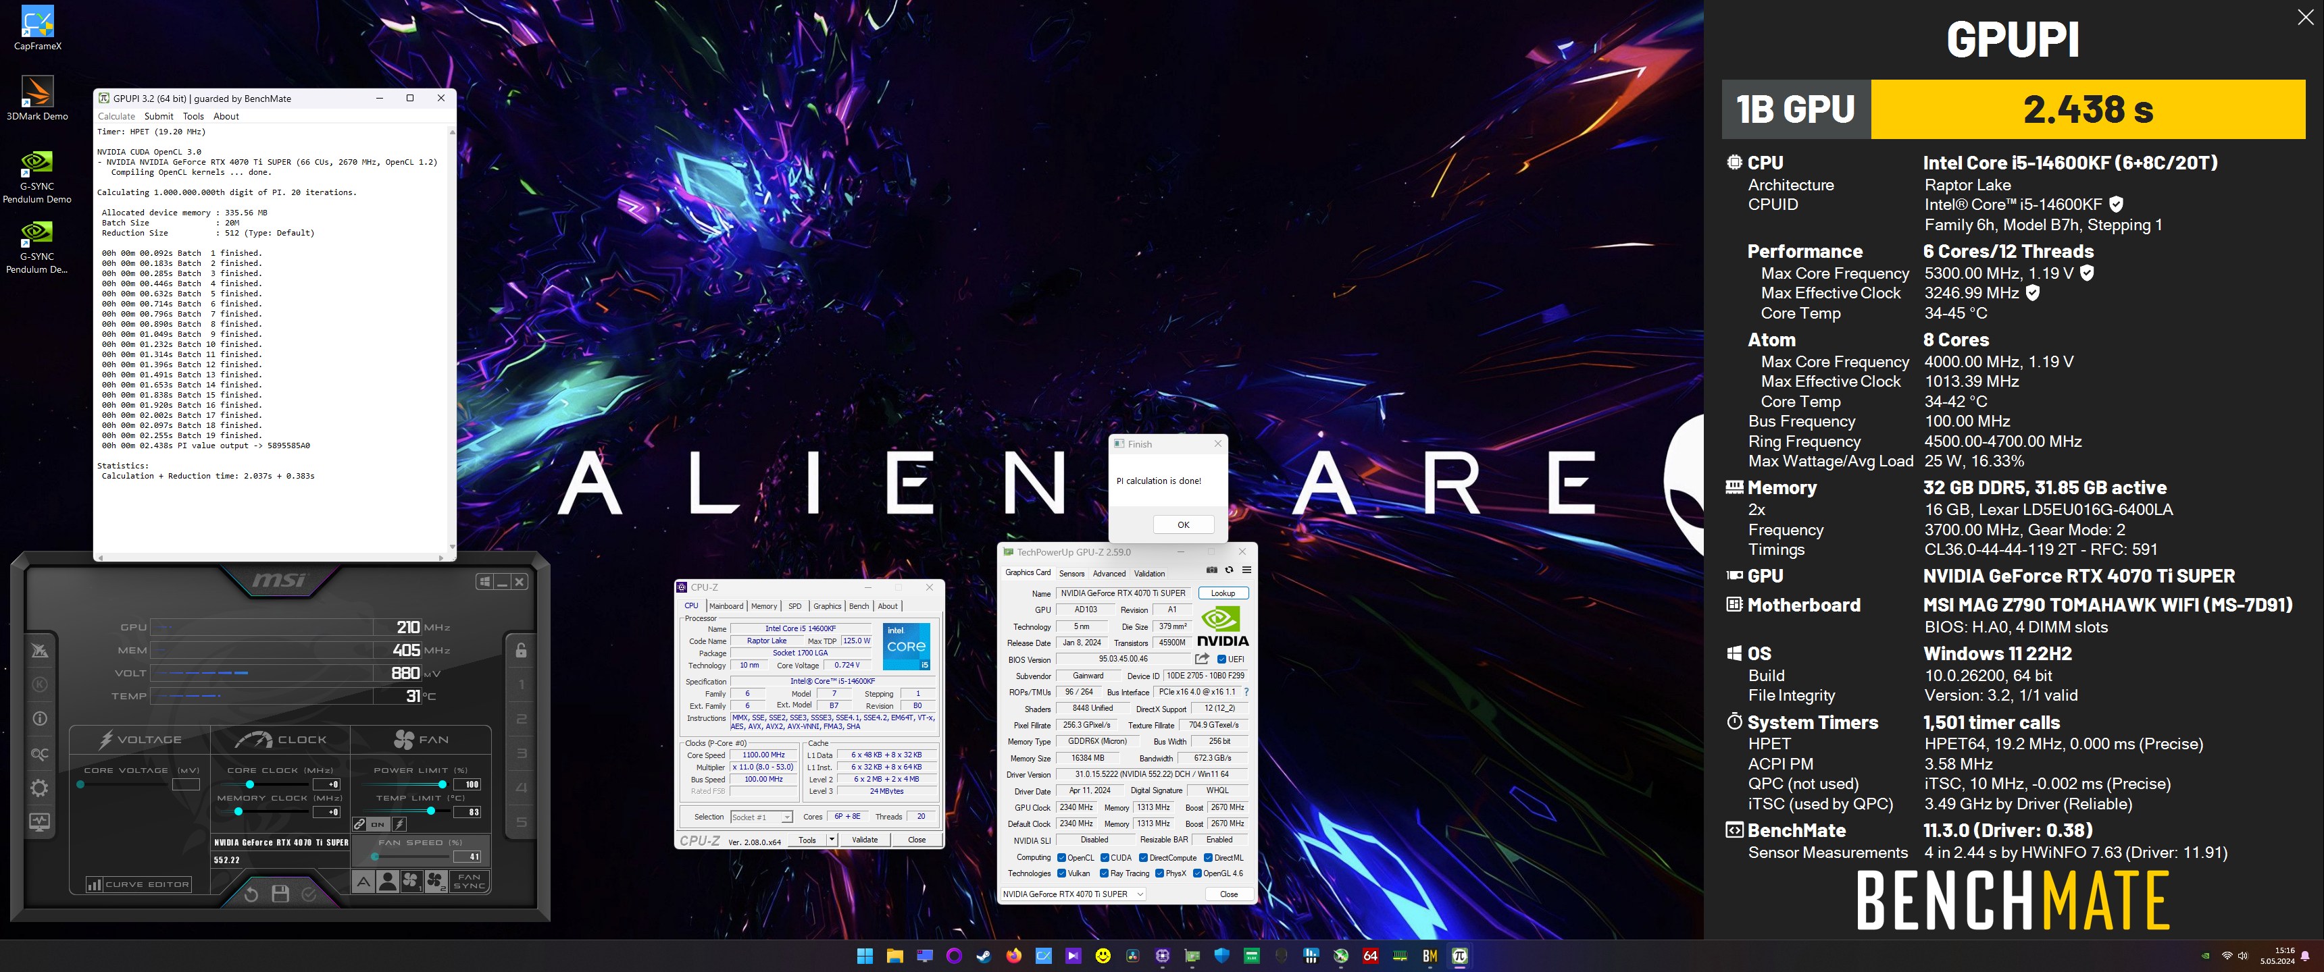Click OK in Finish dialog
The image size is (2324, 972).
pyautogui.click(x=1183, y=524)
